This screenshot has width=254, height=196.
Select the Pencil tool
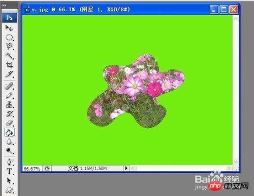[9, 95]
